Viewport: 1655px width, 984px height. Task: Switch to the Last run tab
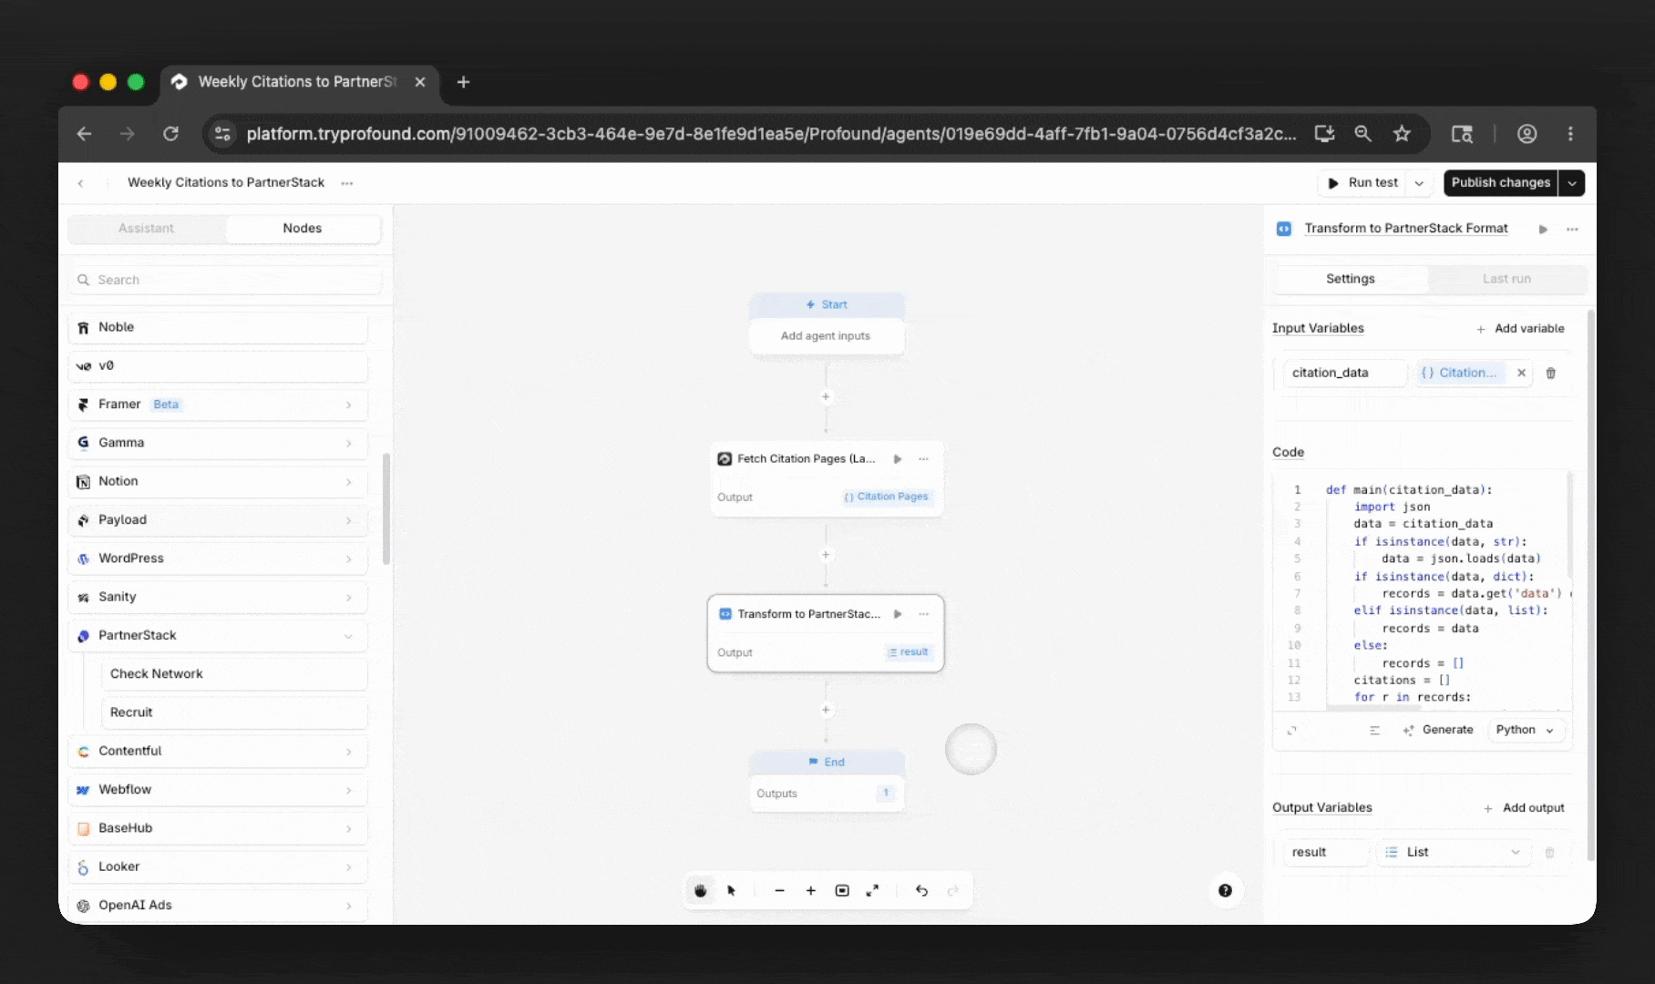(1506, 279)
